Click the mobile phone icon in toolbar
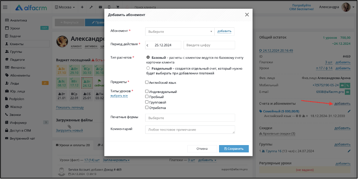 [109, 7]
